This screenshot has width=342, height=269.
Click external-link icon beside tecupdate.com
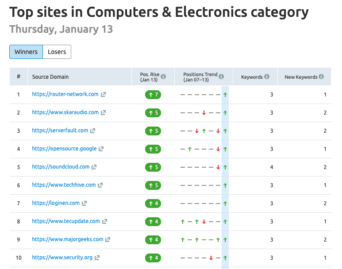tap(105, 222)
